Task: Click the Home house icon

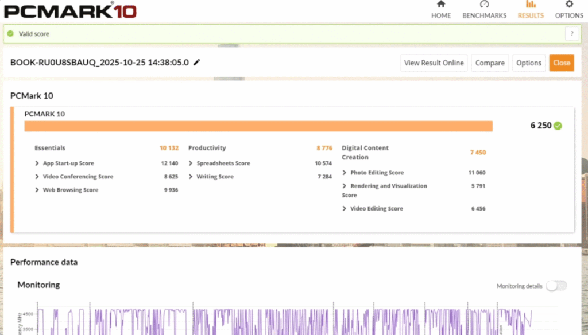Action: point(441,5)
